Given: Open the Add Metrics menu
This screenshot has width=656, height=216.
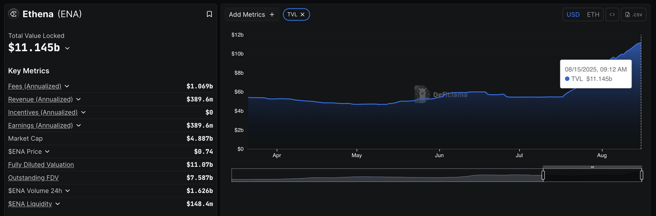Looking at the screenshot, I should click(x=252, y=14).
